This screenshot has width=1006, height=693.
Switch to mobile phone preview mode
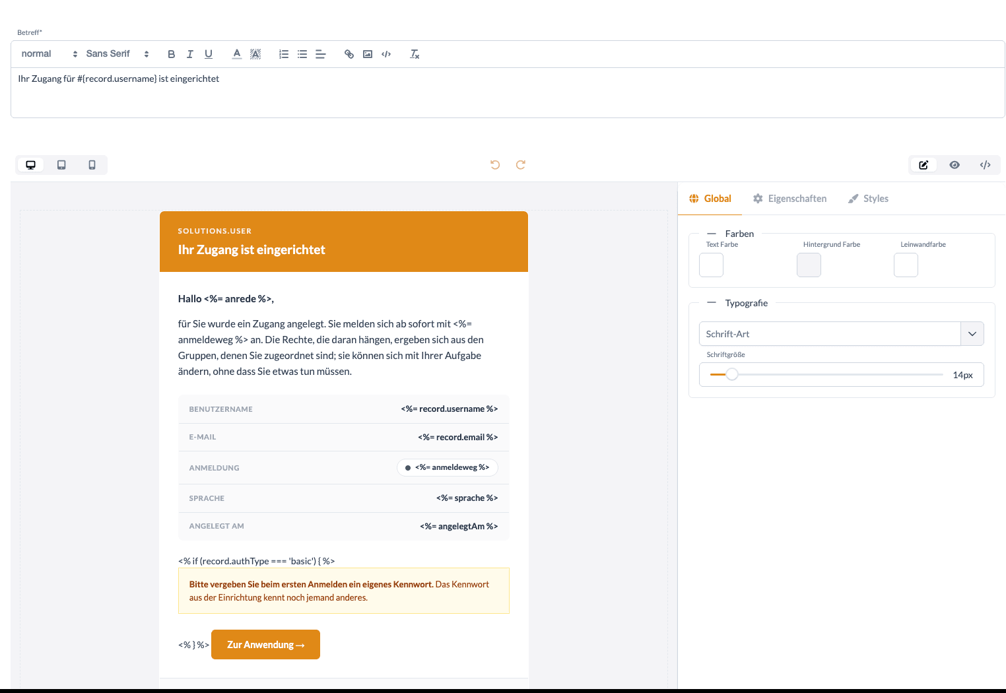click(92, 165)
